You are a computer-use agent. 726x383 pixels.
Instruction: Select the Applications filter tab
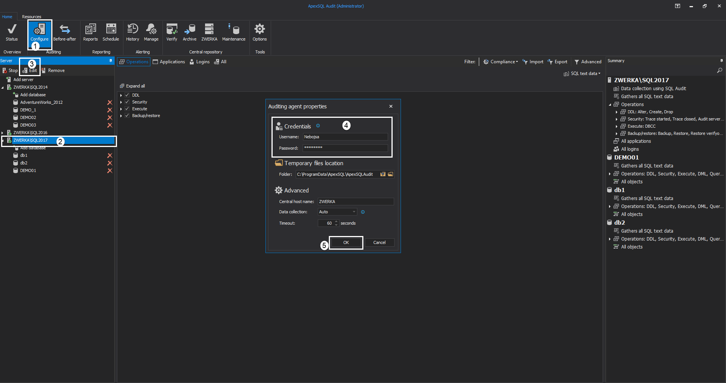(169, 62)
